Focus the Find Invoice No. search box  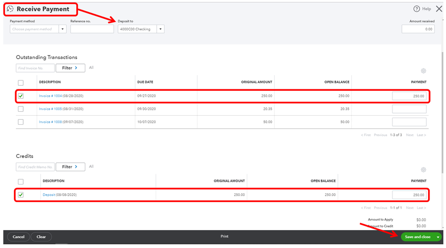35,68
